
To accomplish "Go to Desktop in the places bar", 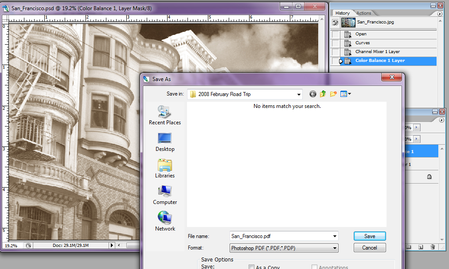I will [x=165, y=142].
